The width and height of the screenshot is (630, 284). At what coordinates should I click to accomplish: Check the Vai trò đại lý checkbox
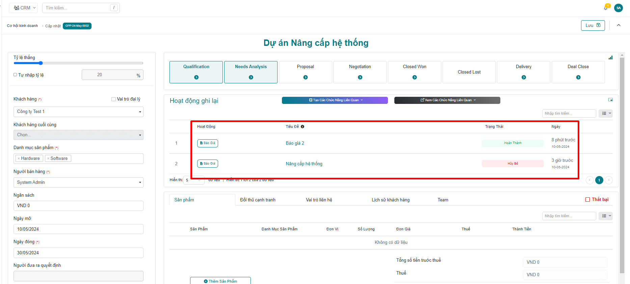tap(113, 99)
